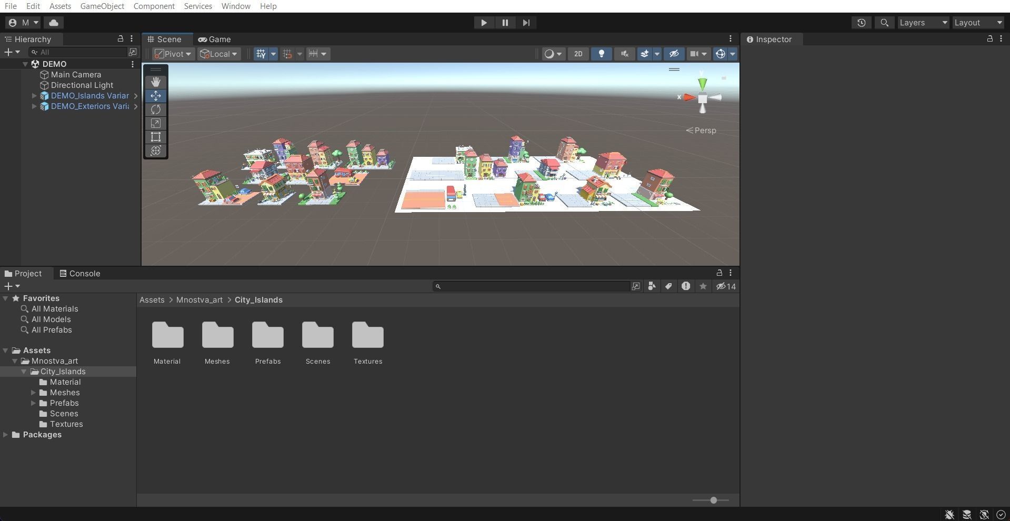This screenshot has width=1010, height=521.
Task: Select the Move tool
Action: [x=156, y=96]
